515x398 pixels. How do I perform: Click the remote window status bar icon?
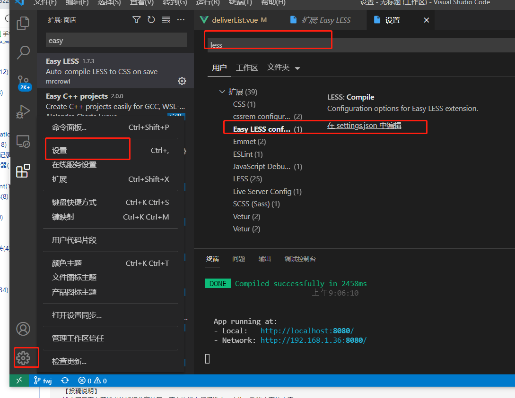coord(19,381)
